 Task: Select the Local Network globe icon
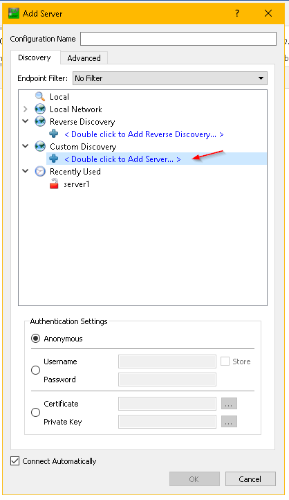tap(40, 109)
